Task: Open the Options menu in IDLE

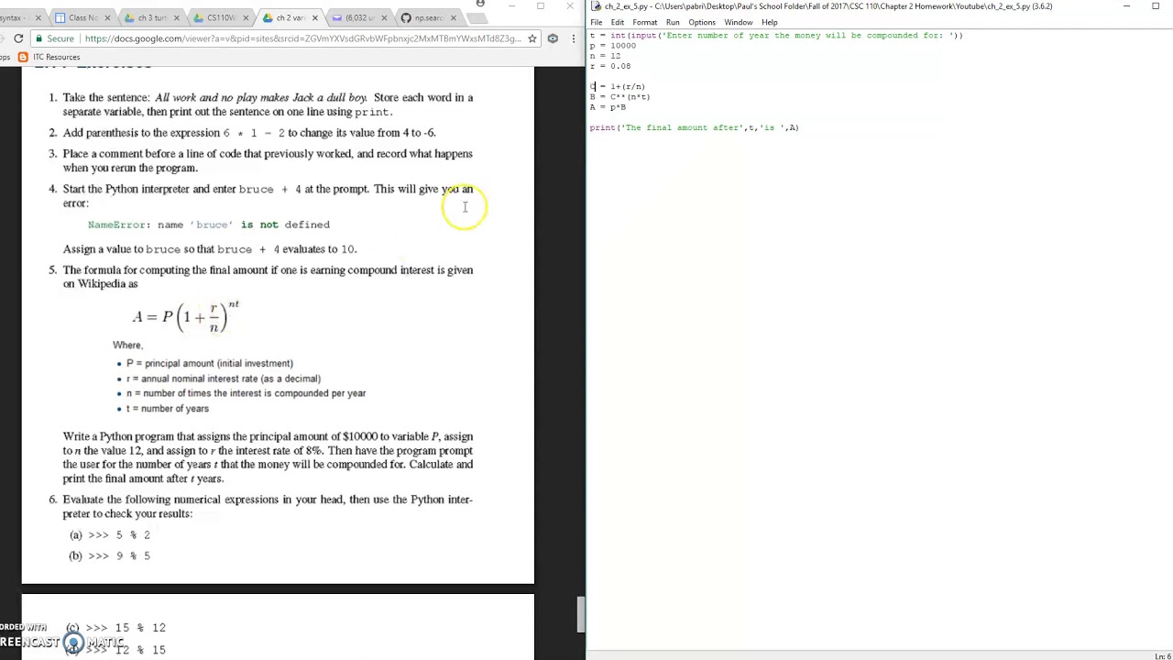Action: [x=702, y=22]
